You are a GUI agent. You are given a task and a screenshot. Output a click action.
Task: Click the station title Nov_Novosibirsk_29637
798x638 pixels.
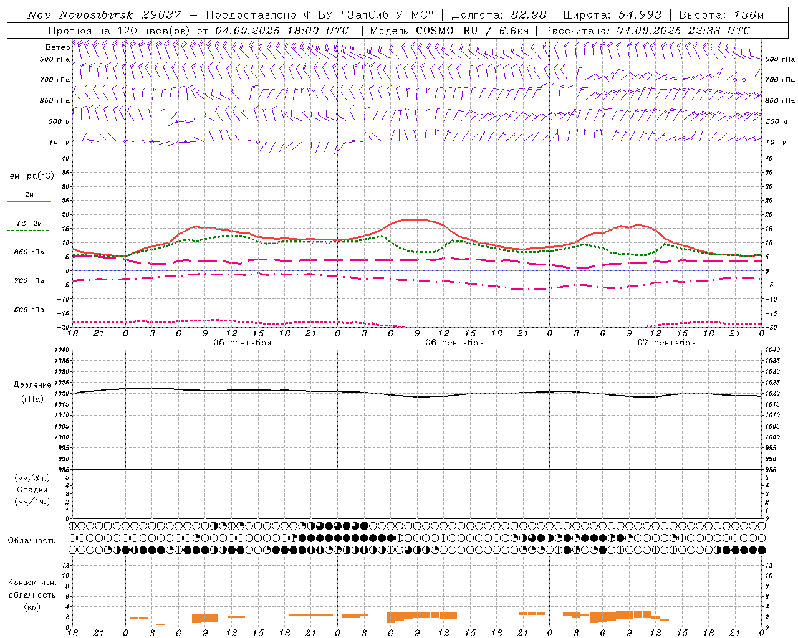[x=104, y=15]
